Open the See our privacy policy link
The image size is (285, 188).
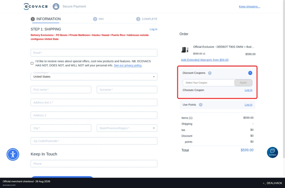tap(128, 65)
